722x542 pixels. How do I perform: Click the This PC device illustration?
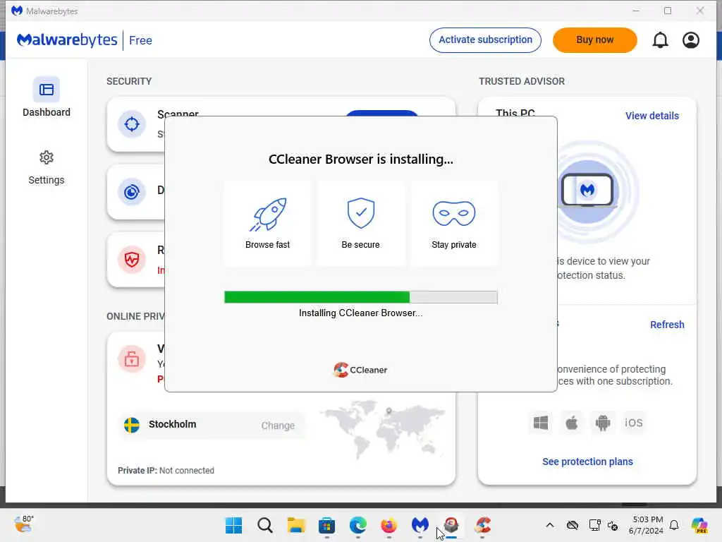587,191
